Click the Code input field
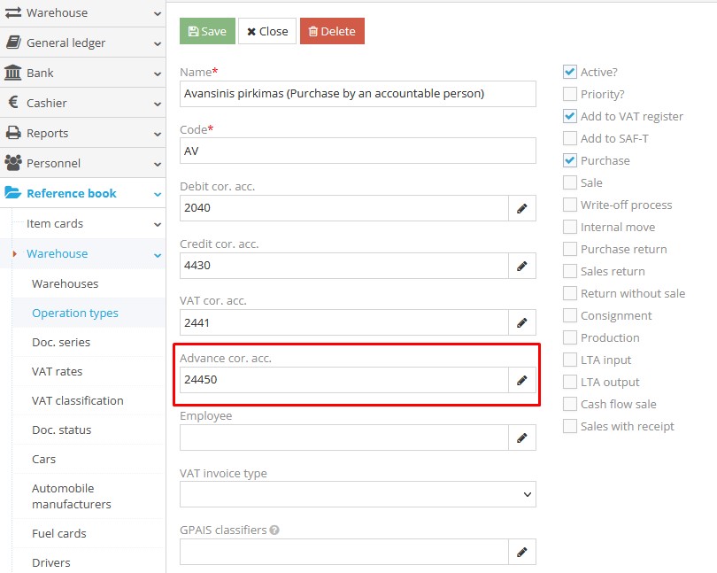This screenshot has height=573, width=717. coord(358,151)
